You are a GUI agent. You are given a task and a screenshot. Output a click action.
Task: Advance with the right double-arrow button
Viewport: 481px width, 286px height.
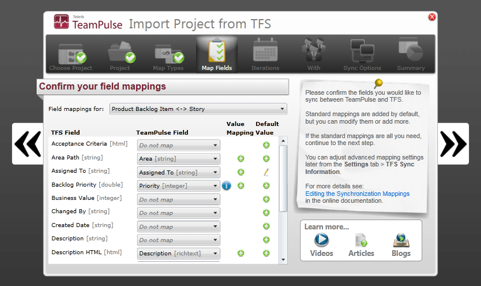pos(453,144)
